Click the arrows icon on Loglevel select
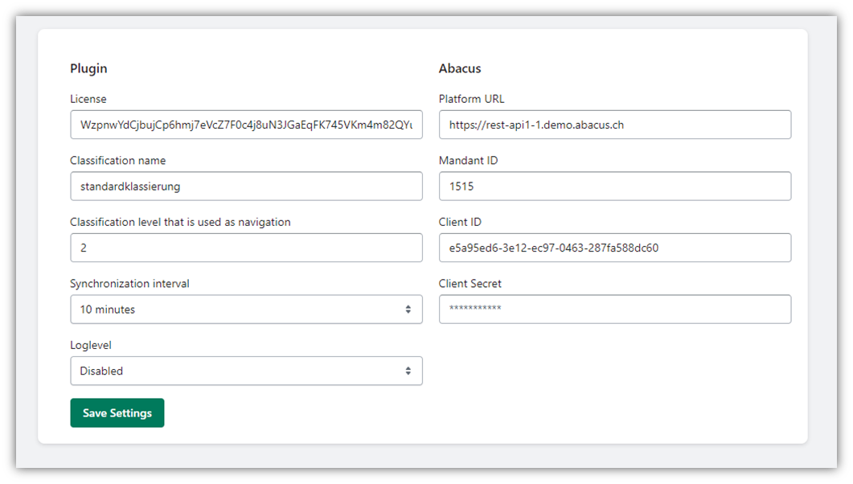This screenshot has height=484, width=853. [408, 371]
